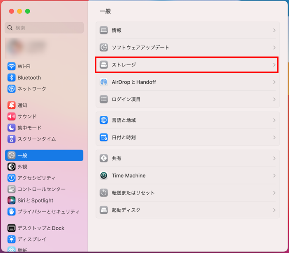Screen dimensions: 289x253
Task: Select the 集中モード moon icon
Action: 12,128
